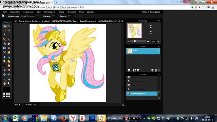Select the Color Picker eyedropper tool
The width and height of the screenshot is (217, 122).
click(x=4, y=79)
